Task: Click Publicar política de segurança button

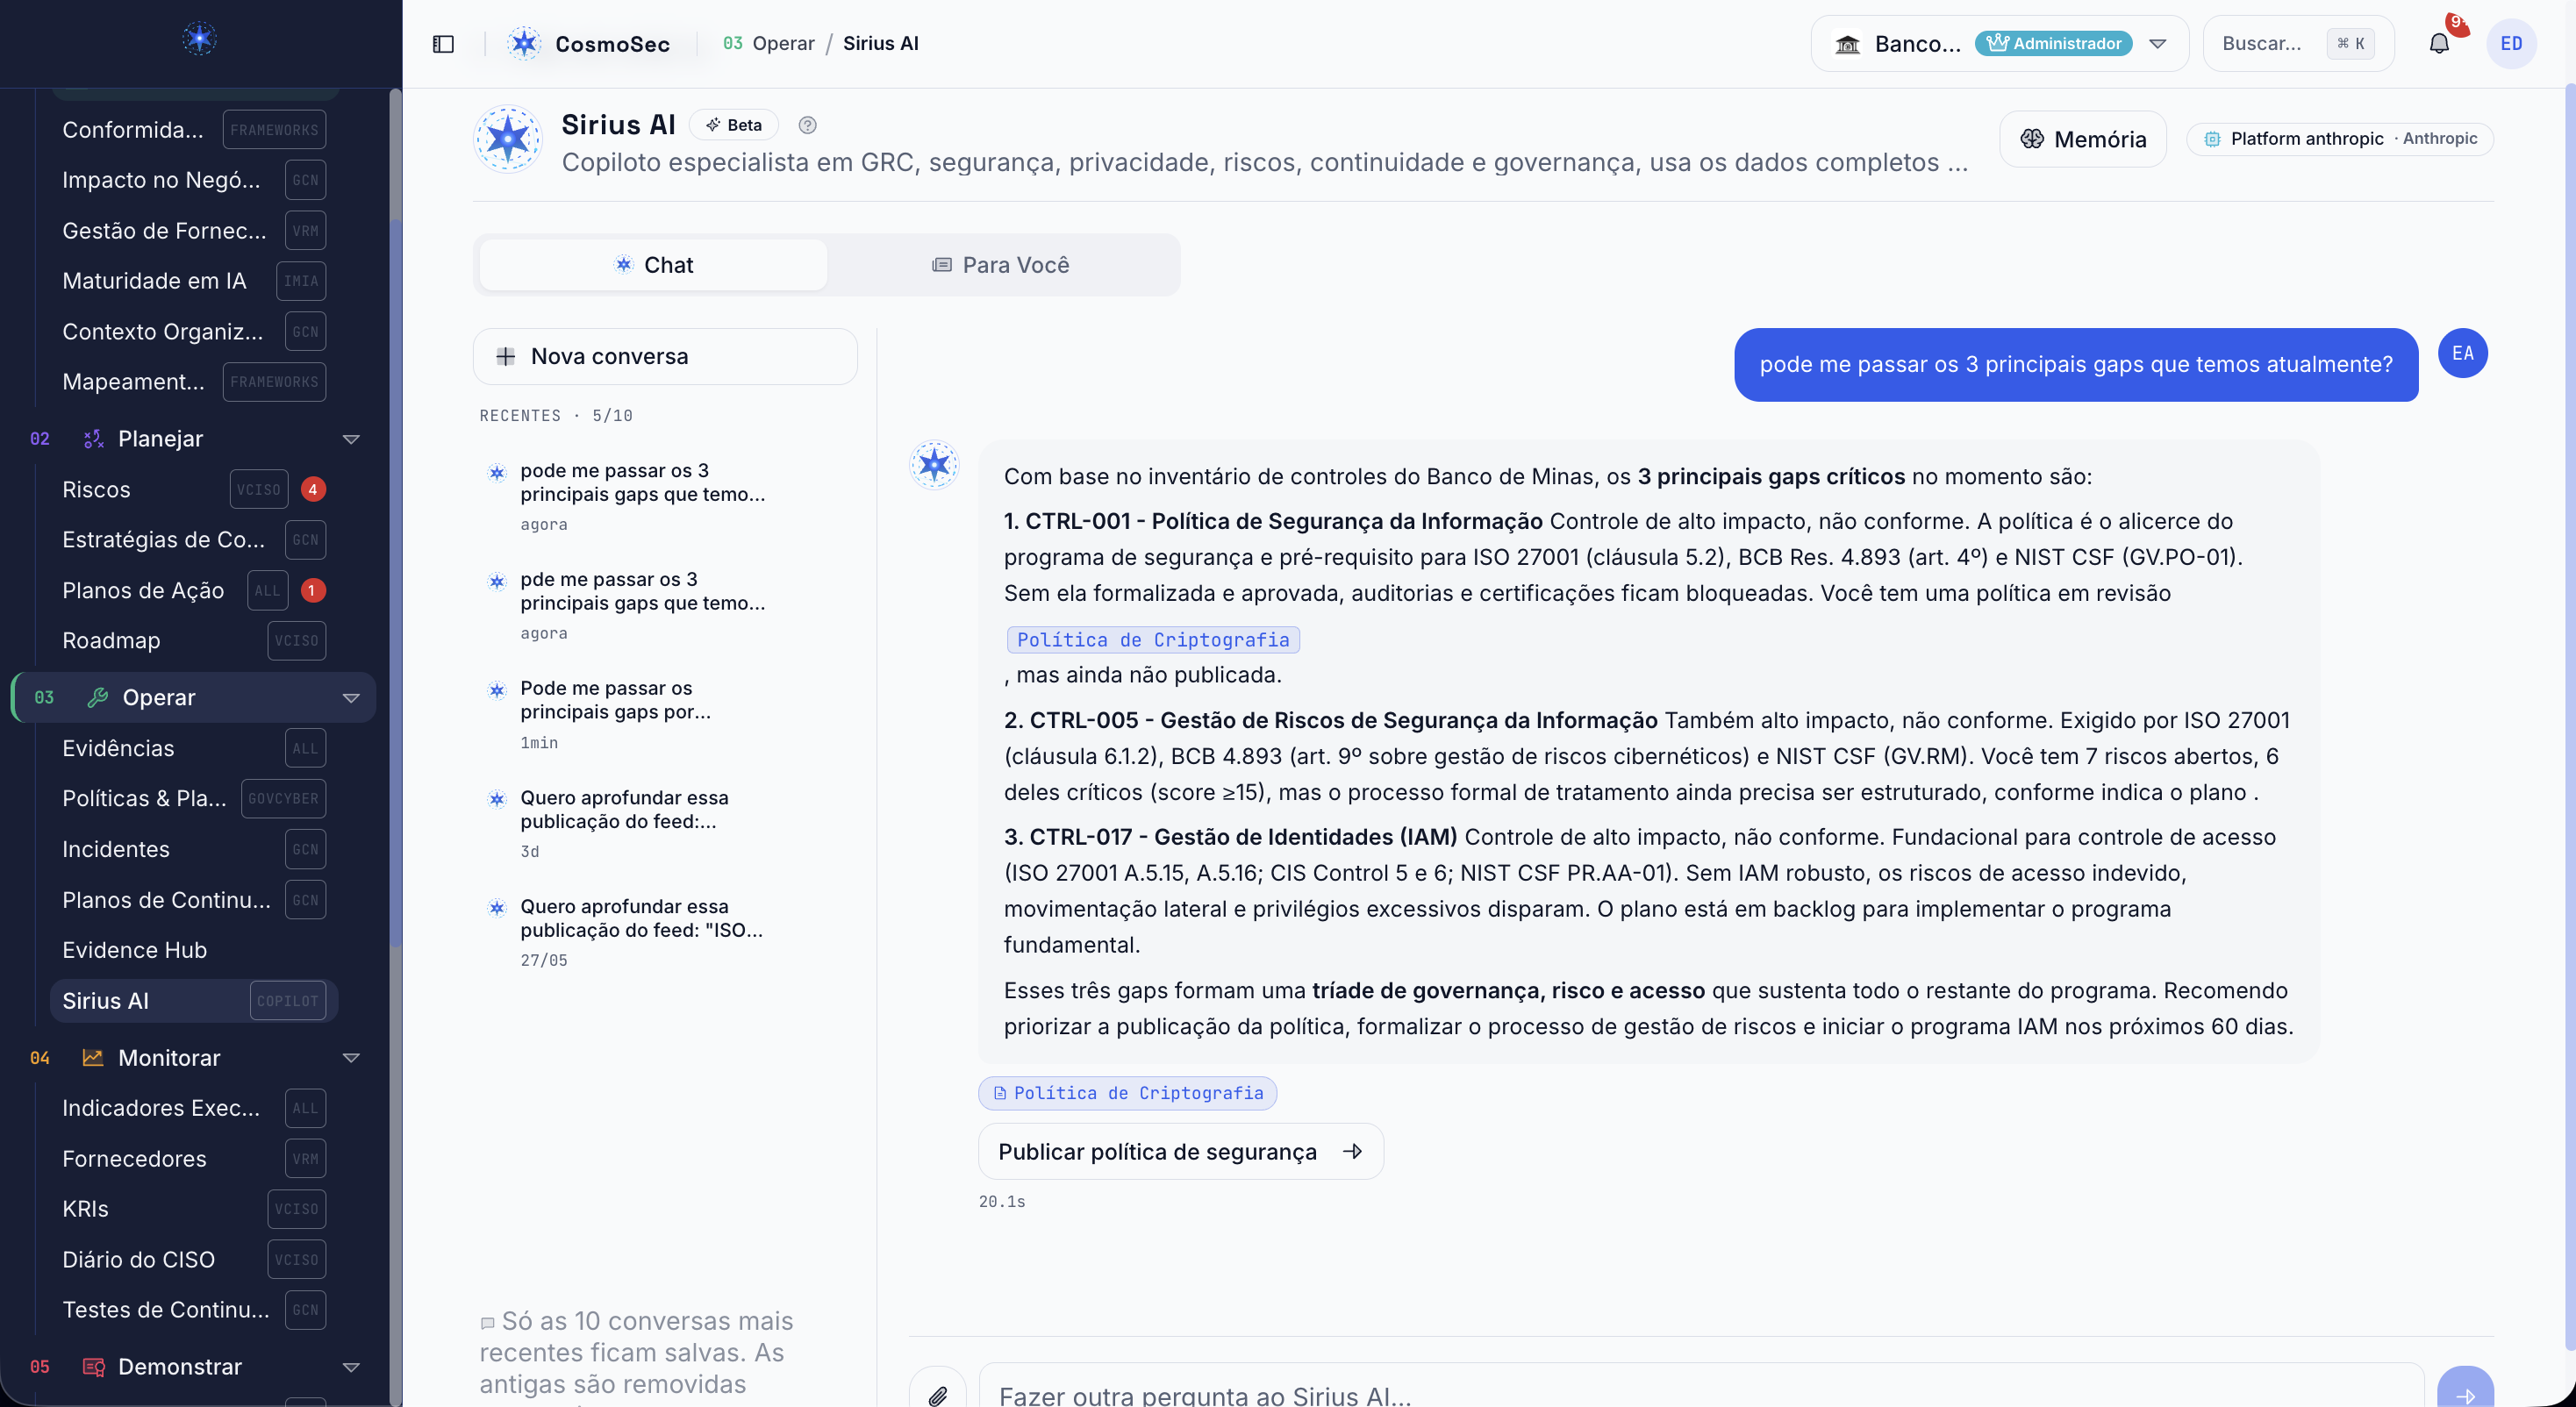Action: tap(1180, 1152)
